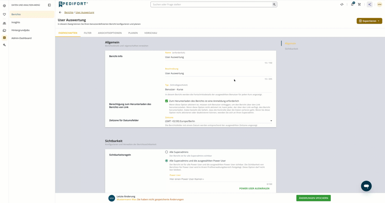Click the Änderungen speichern button
The image size is (385, 203).
313,198
